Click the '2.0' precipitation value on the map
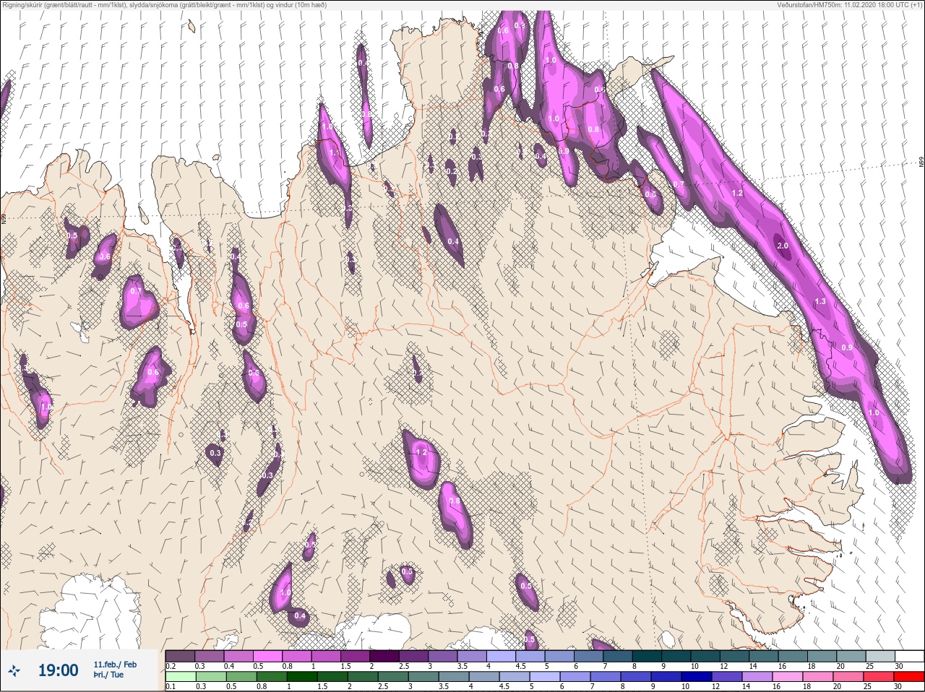This screenshot has height=692, width=925. pyautogui.click(x=783, y=246)
